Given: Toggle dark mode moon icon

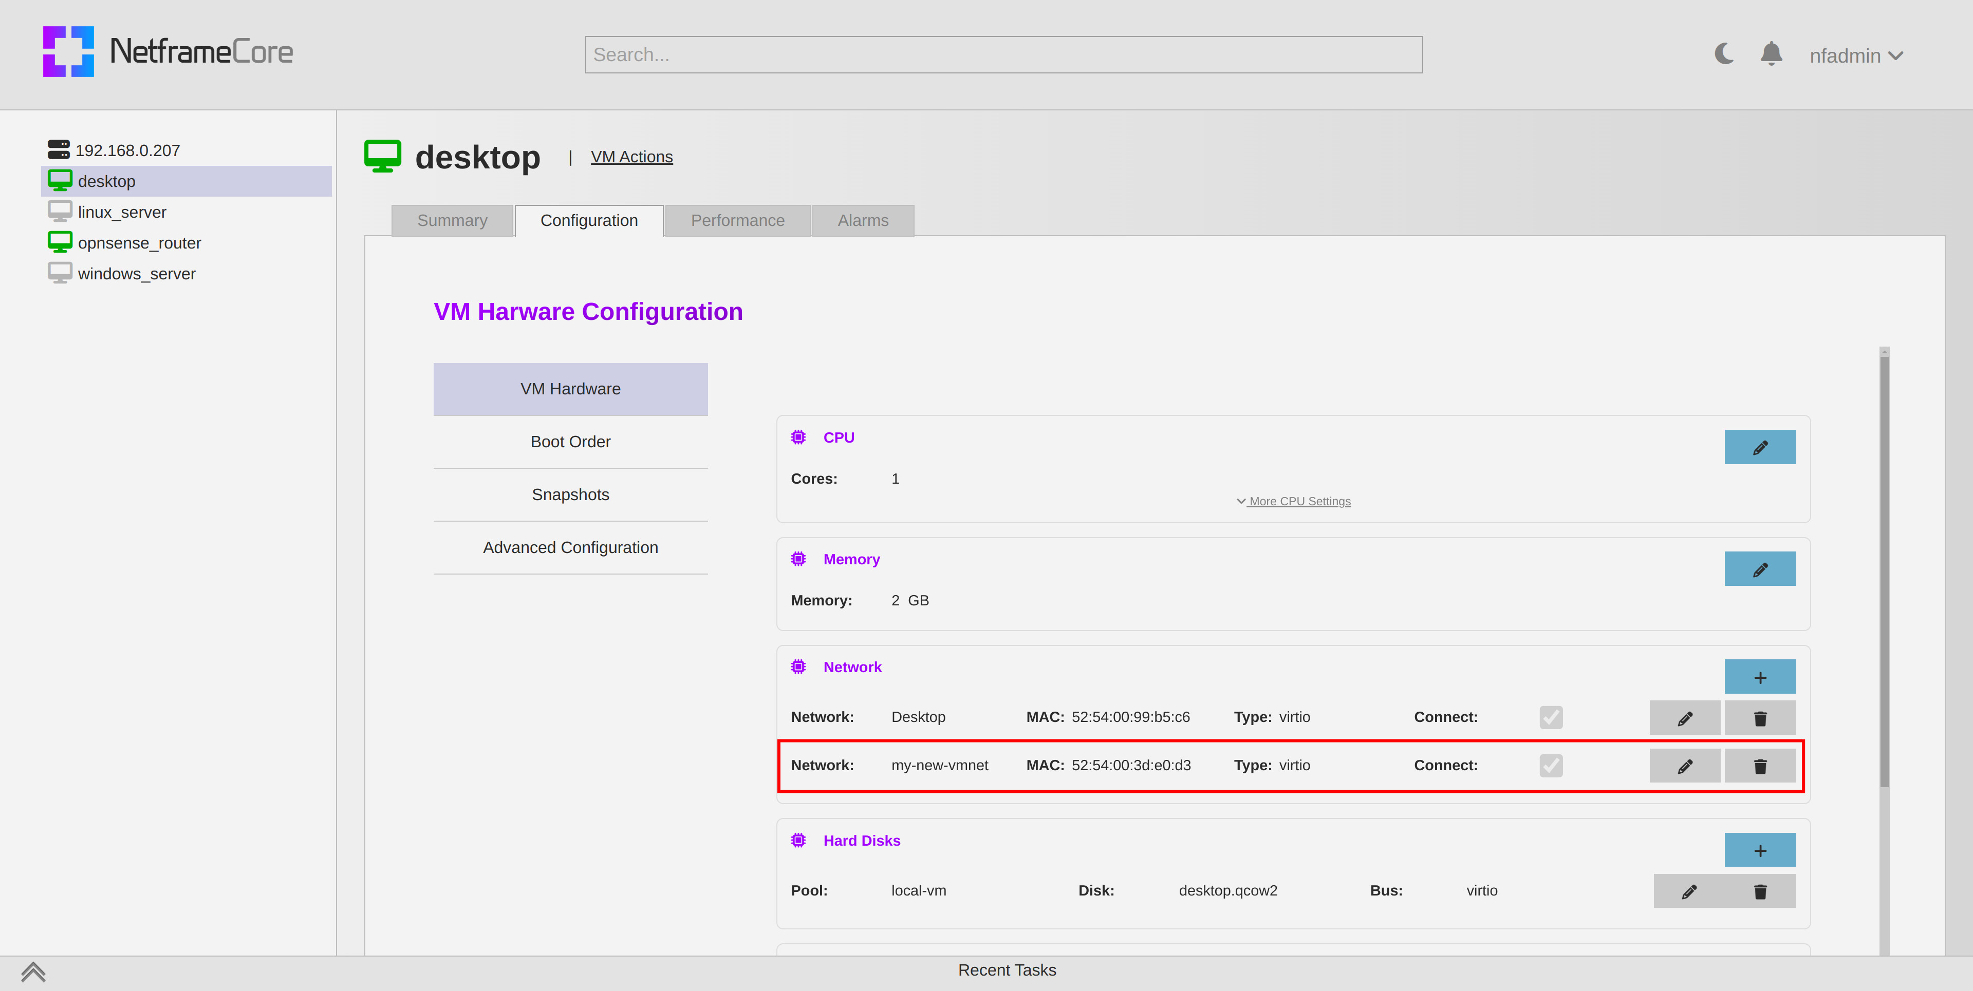Looking at the screenshot, I should (x=1723, y=53).
